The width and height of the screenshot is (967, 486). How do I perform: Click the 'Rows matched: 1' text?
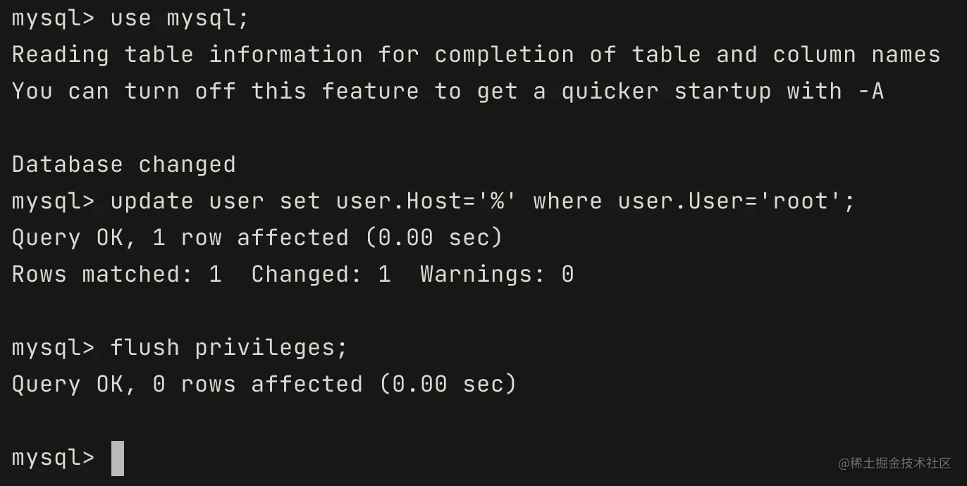117,275
